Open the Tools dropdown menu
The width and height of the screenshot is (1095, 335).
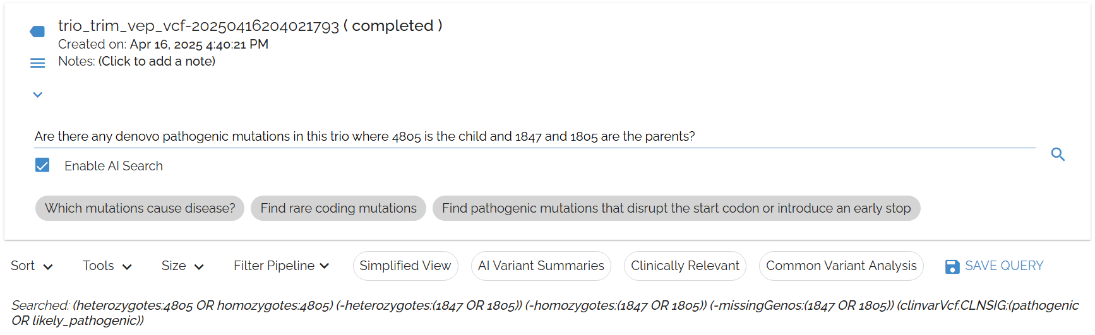107,266
